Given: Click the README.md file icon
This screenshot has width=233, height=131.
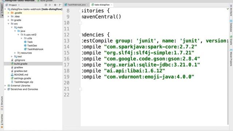Looking at the screenshot, I should [12, 75].
